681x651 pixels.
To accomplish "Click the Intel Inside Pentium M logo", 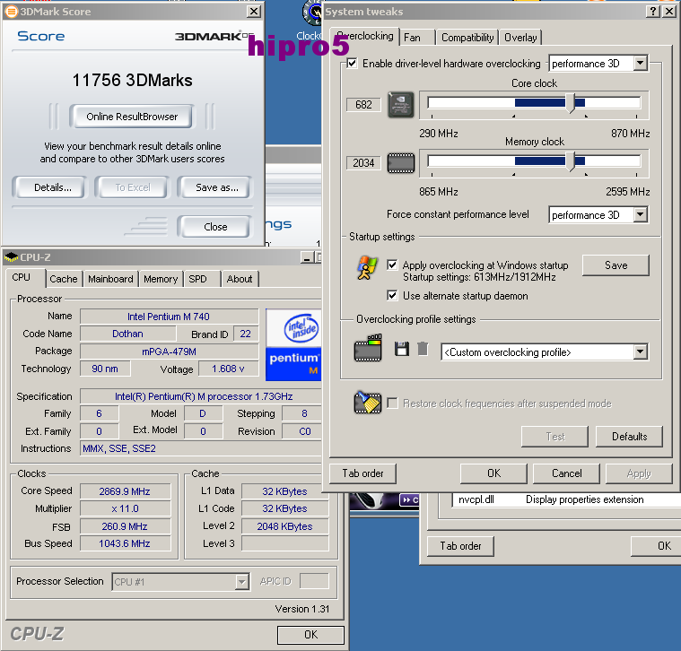I will click(x=293, y=345).
